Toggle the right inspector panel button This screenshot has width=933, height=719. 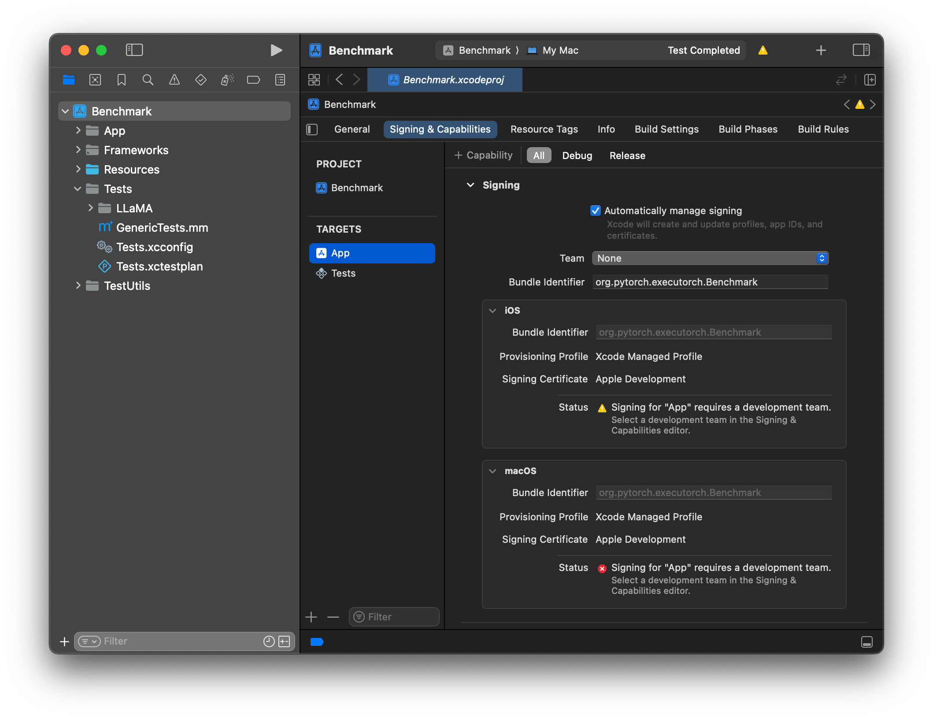(x=861, y=50)
